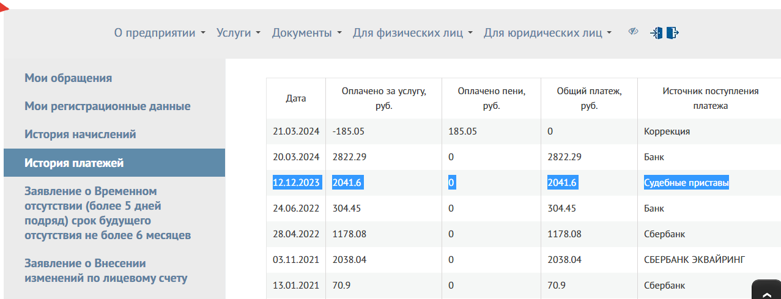Click the login door icon
This screenshot has height=299, width=781.
(x=656, y=33)
